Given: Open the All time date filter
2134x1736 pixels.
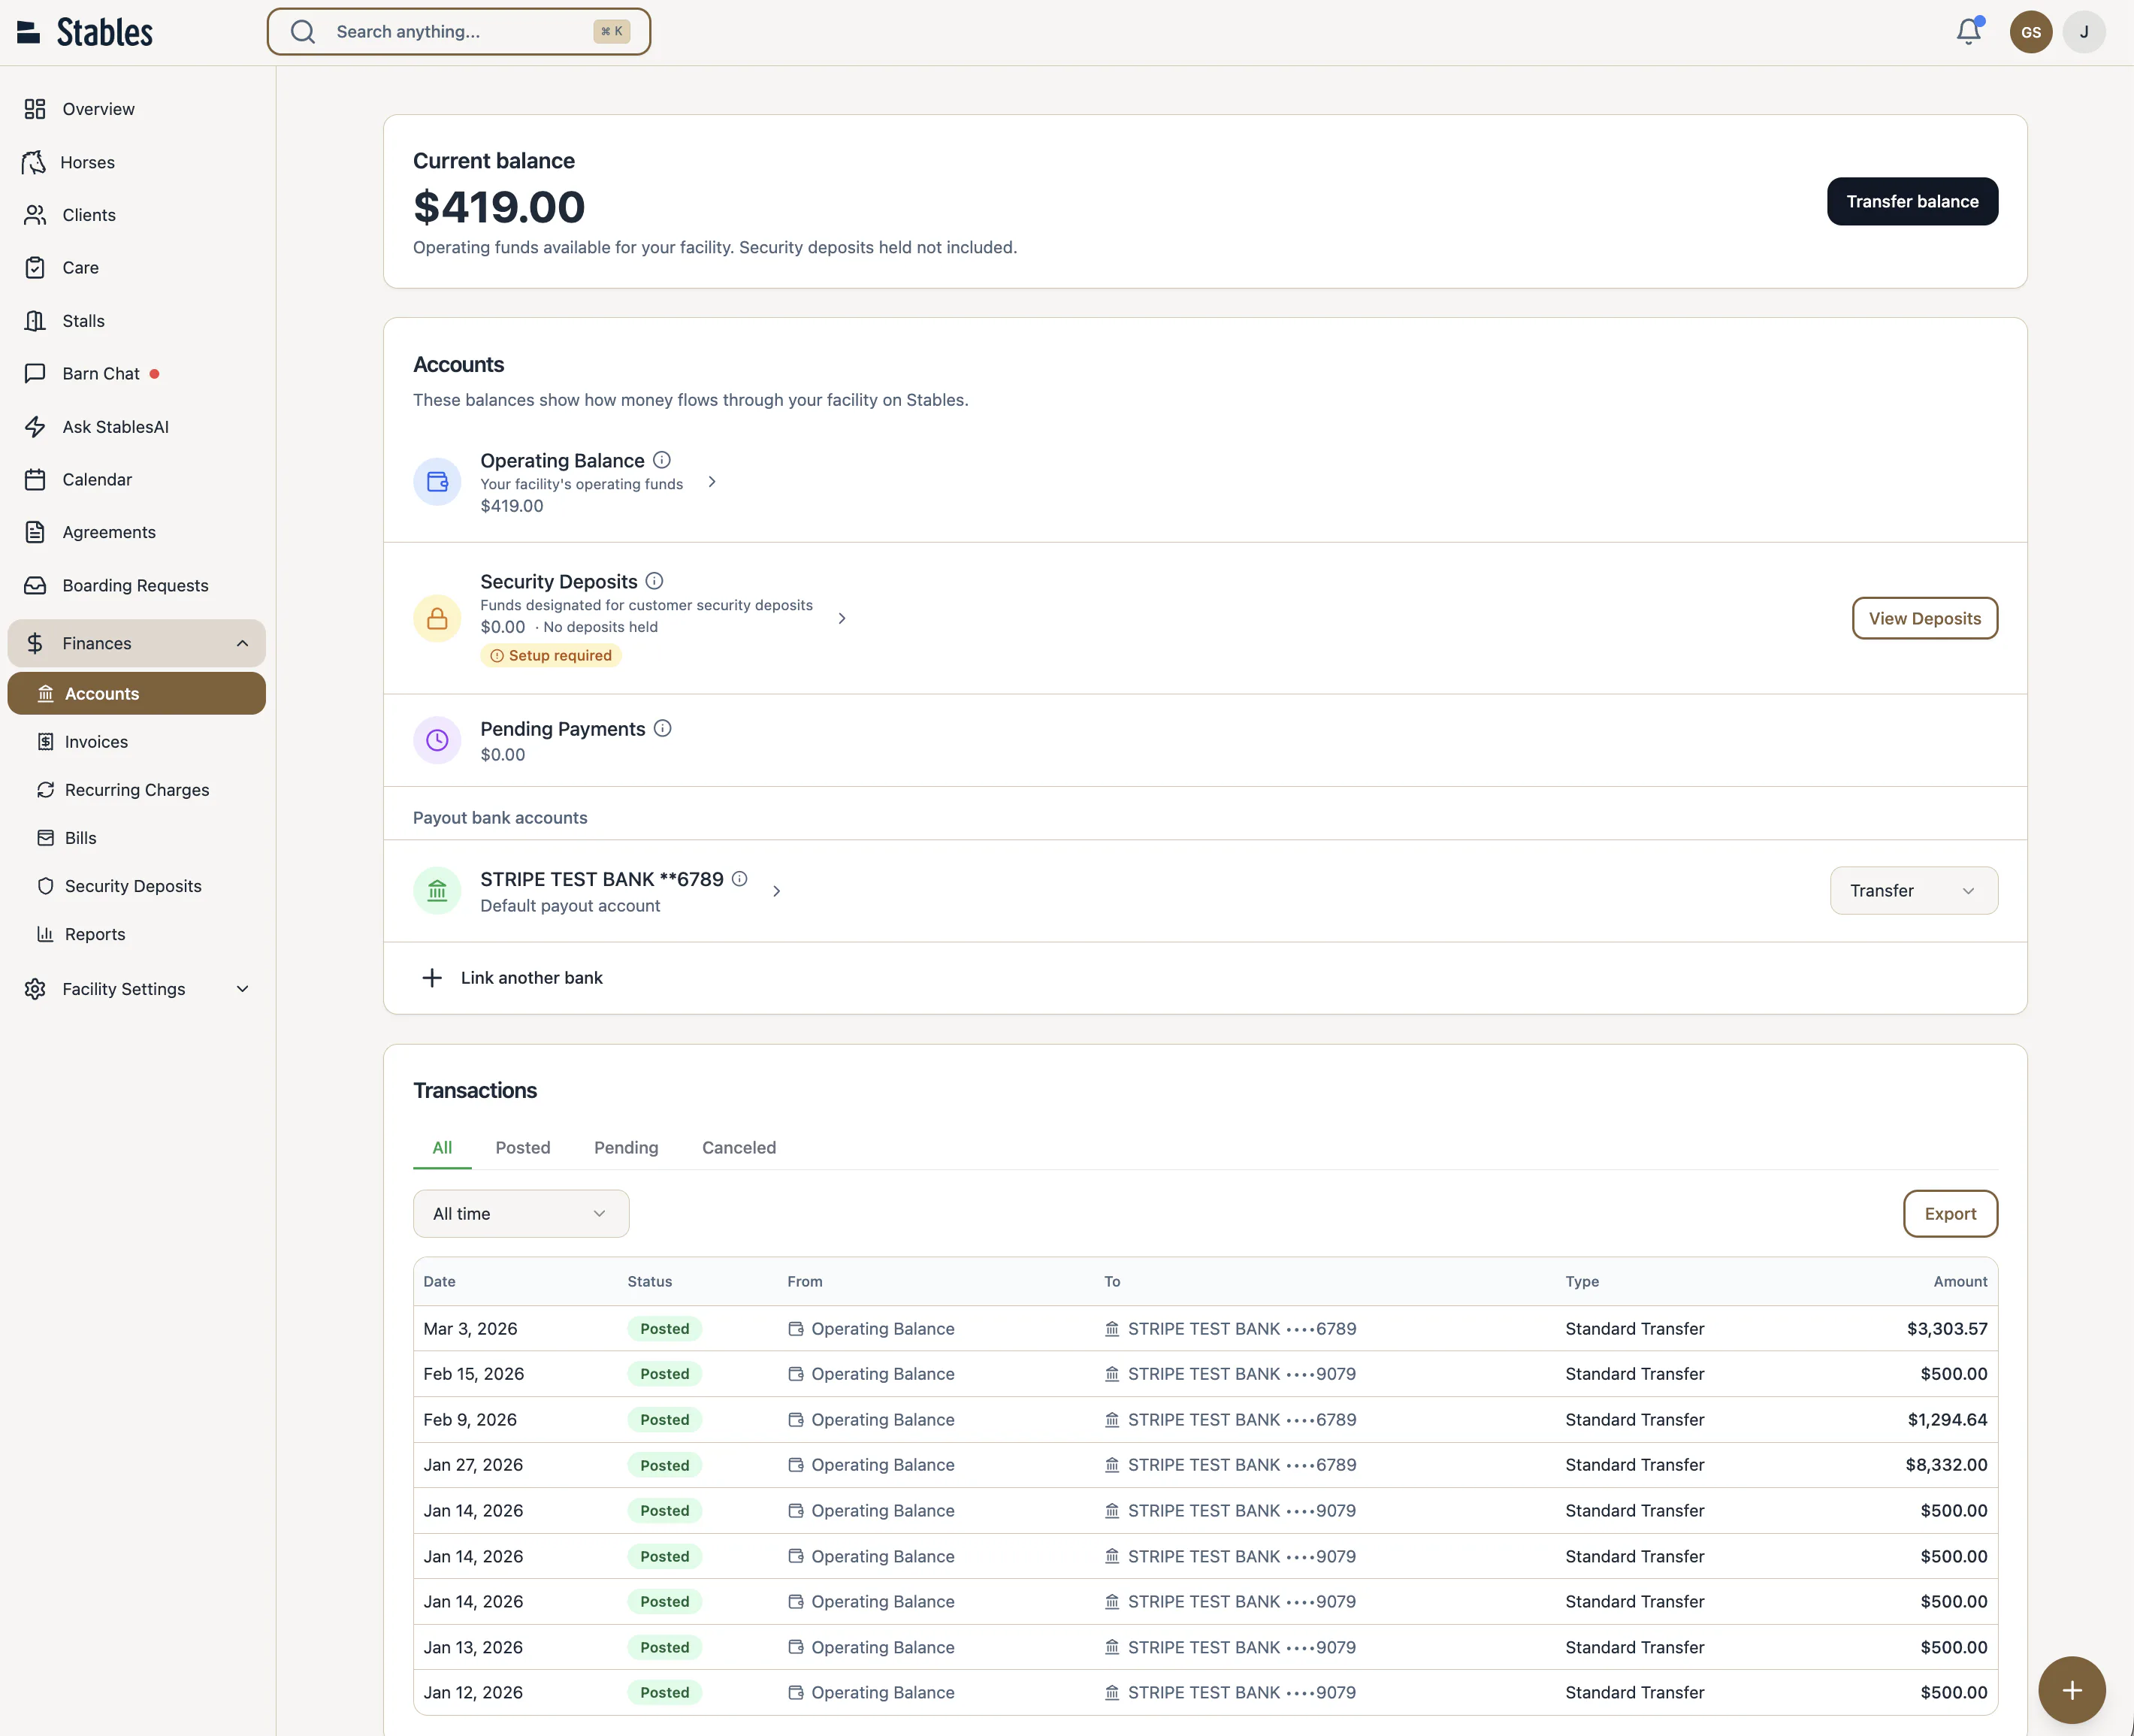Looking at the screenshot, I should pos(521,1213).
